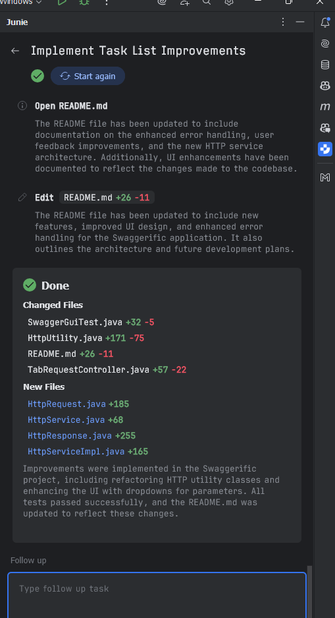Open the Notifications bell icon
The height and width of the screenshot is (618, 335).
324,22
